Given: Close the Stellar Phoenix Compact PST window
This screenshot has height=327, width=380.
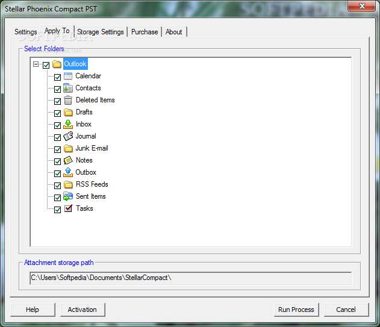Looking at the screenshot, I should click(x=362, y=6).
